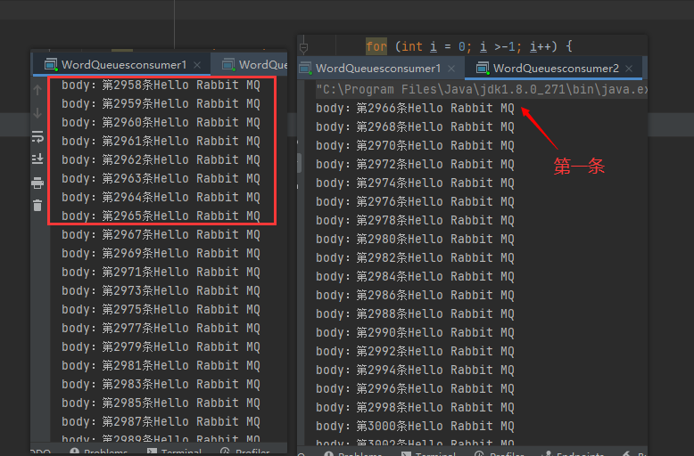Toggle Scroll to End in the left console

(37, 159)
